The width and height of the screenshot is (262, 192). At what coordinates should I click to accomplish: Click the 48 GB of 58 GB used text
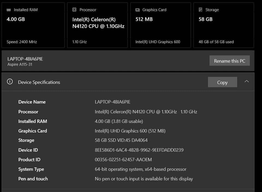click(x=216, y=42)
